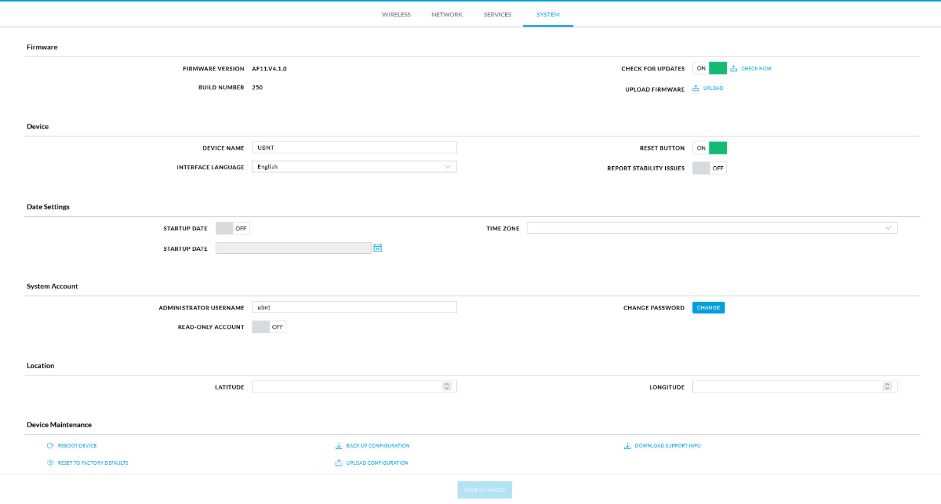
Task: Click the Check Now update icon
Action: pos(733,69)
